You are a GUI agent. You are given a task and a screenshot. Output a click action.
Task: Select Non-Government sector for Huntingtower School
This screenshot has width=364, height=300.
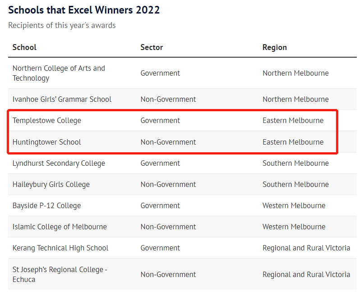pos(168,142)
